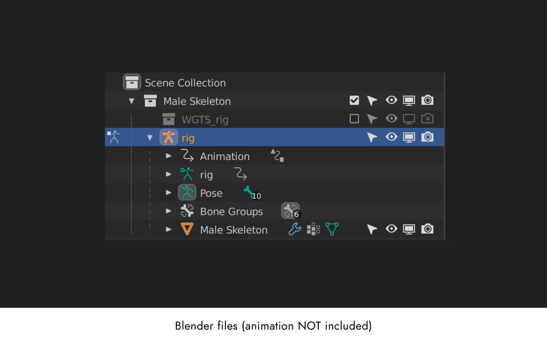Click the Bone Groups icon with badge 6
This screenshot has width=547, height=342.
(x=291, y=211)
